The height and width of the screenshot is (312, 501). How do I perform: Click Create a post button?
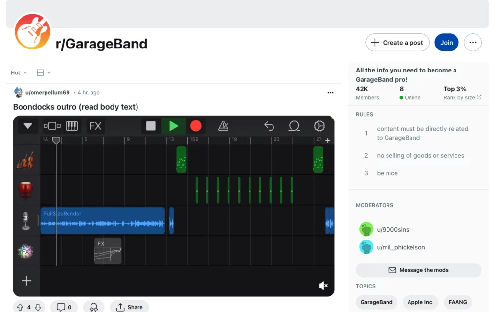pyautogui.click(x=397, y=43)
